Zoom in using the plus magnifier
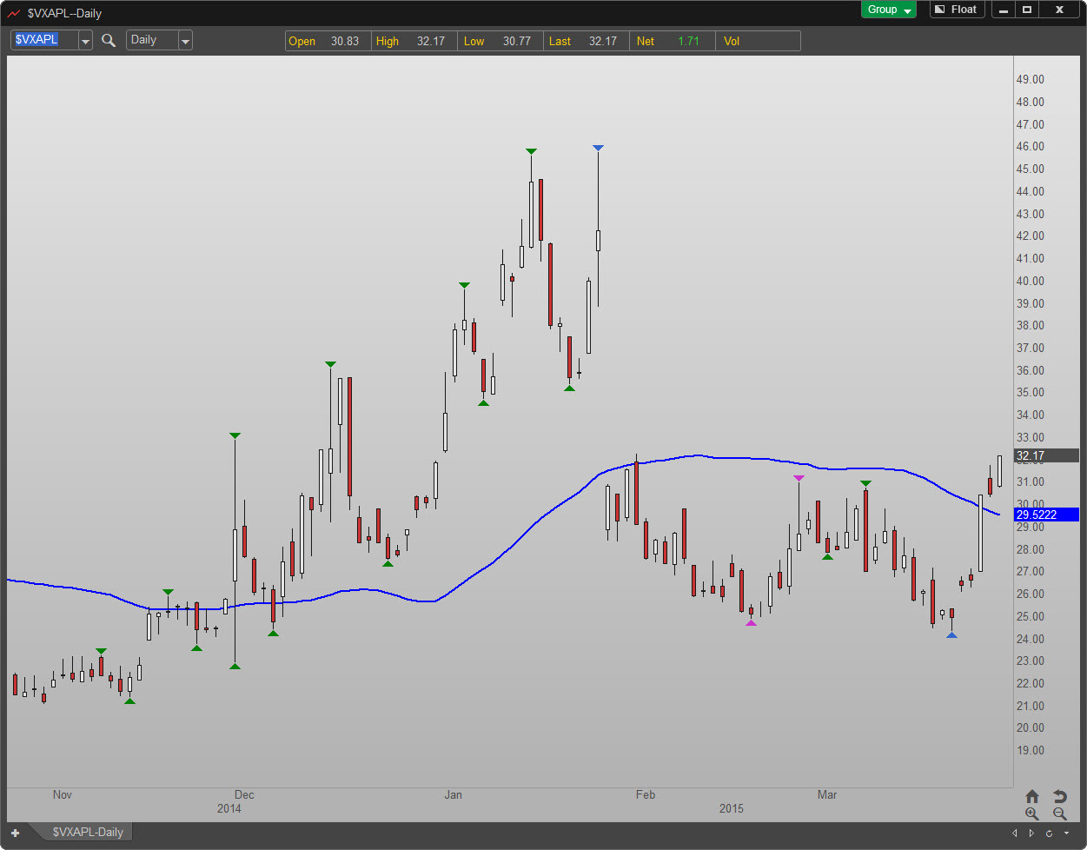Image resolution: width=1087 pixels, height=850 pixels. [1031, 813]
